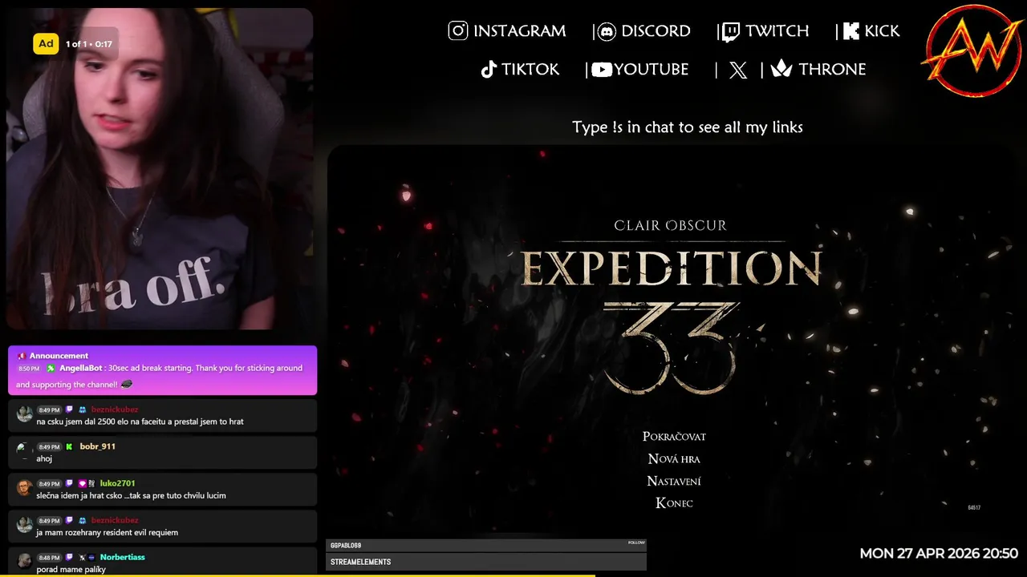Click the THRONE text label
The height and width of the screenshot is (577, 1027).
click(832, 70)
